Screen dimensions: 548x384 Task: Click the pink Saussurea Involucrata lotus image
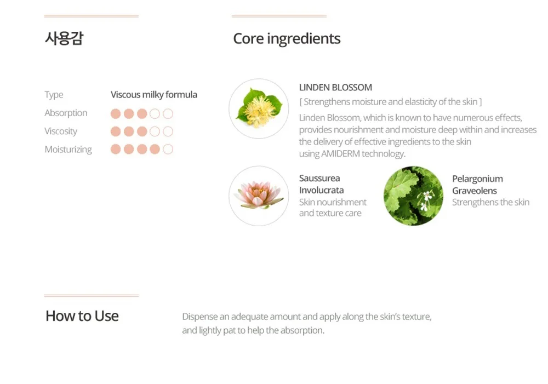point(259,196)
